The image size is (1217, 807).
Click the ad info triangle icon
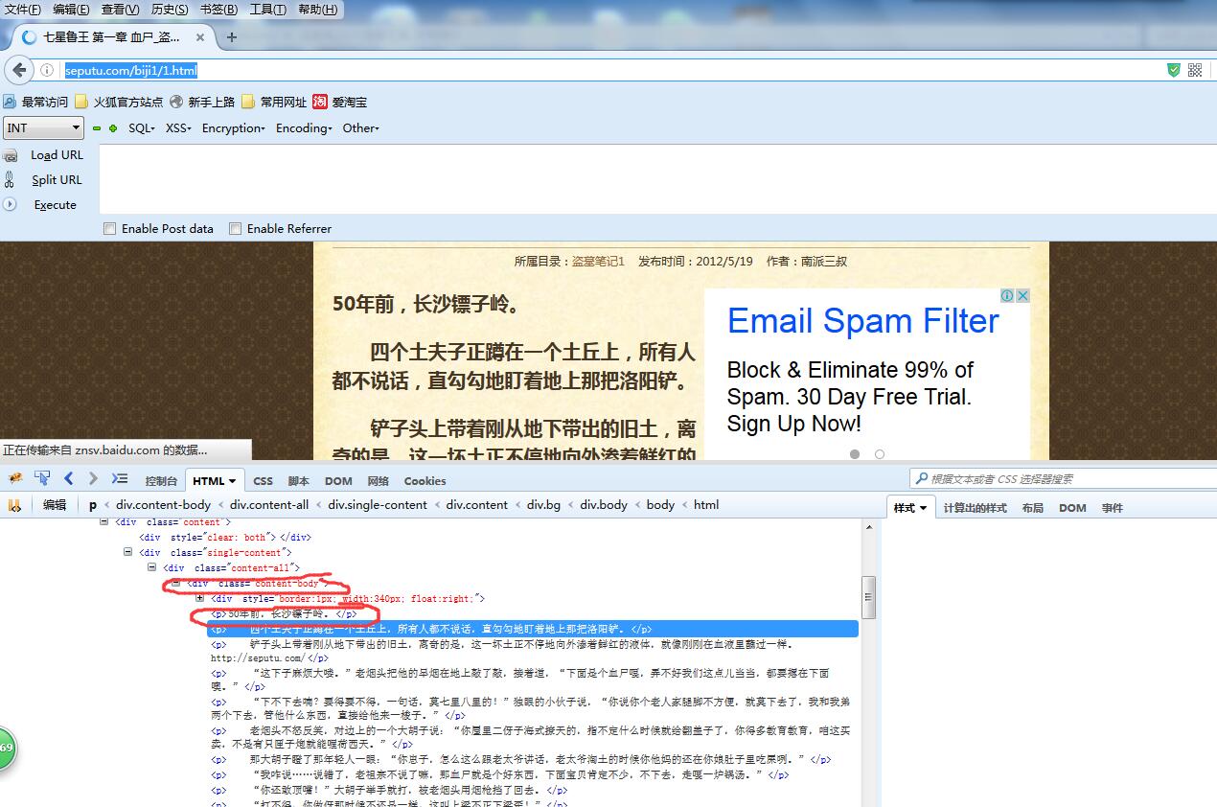[x=1008, y=296]
